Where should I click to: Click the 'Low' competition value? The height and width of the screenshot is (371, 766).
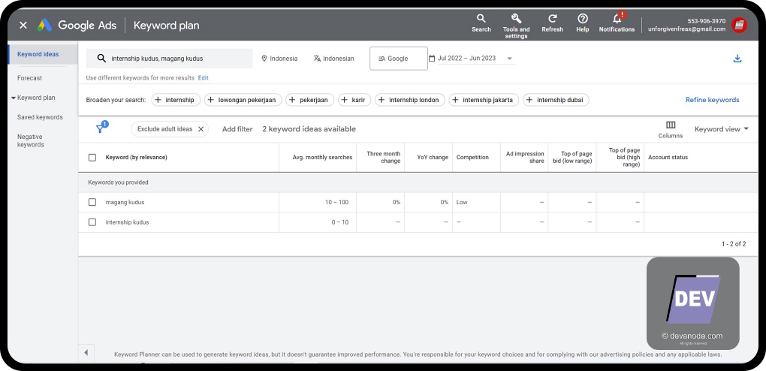point(462,202)
